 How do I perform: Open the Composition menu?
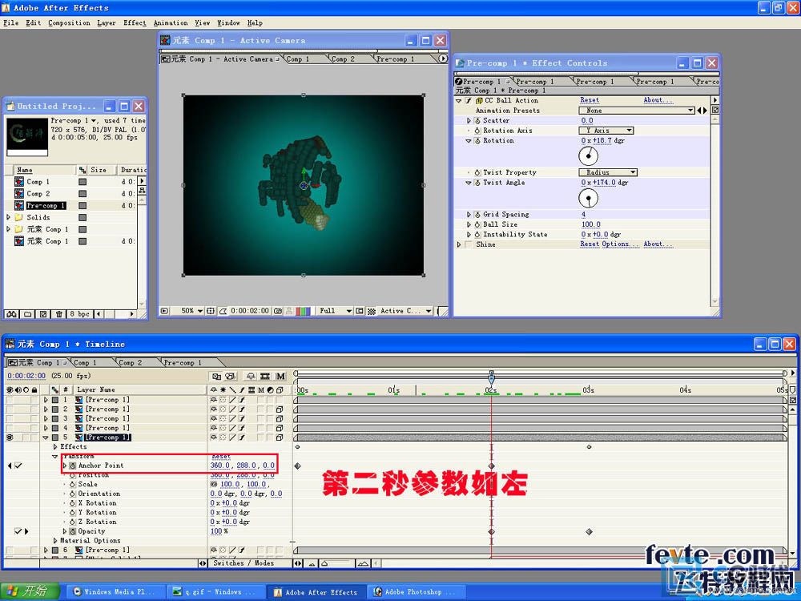pos(69,22)
